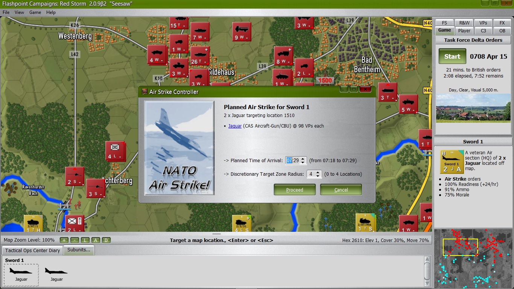Click Proceed to confirm the air strike
This screenshot has height=289, width=514.
coord(295,190)
